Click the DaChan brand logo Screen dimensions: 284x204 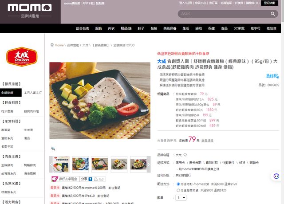coord(22,57)
